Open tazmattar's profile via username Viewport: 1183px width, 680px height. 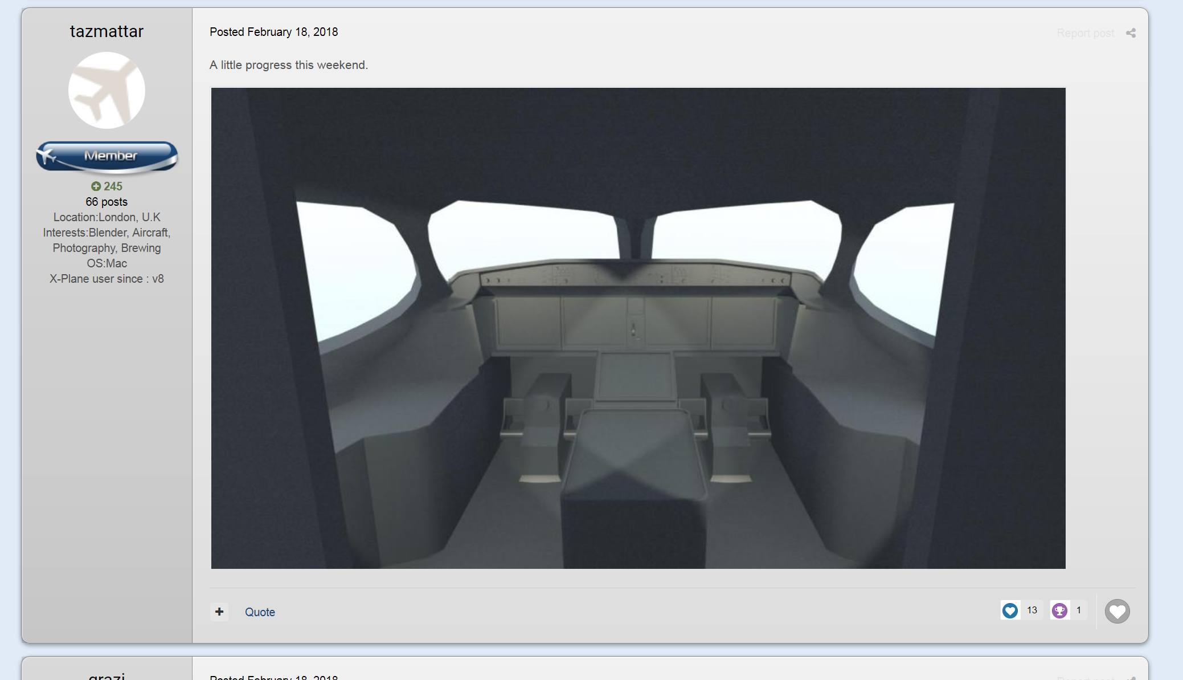click(x=107, y=31)
